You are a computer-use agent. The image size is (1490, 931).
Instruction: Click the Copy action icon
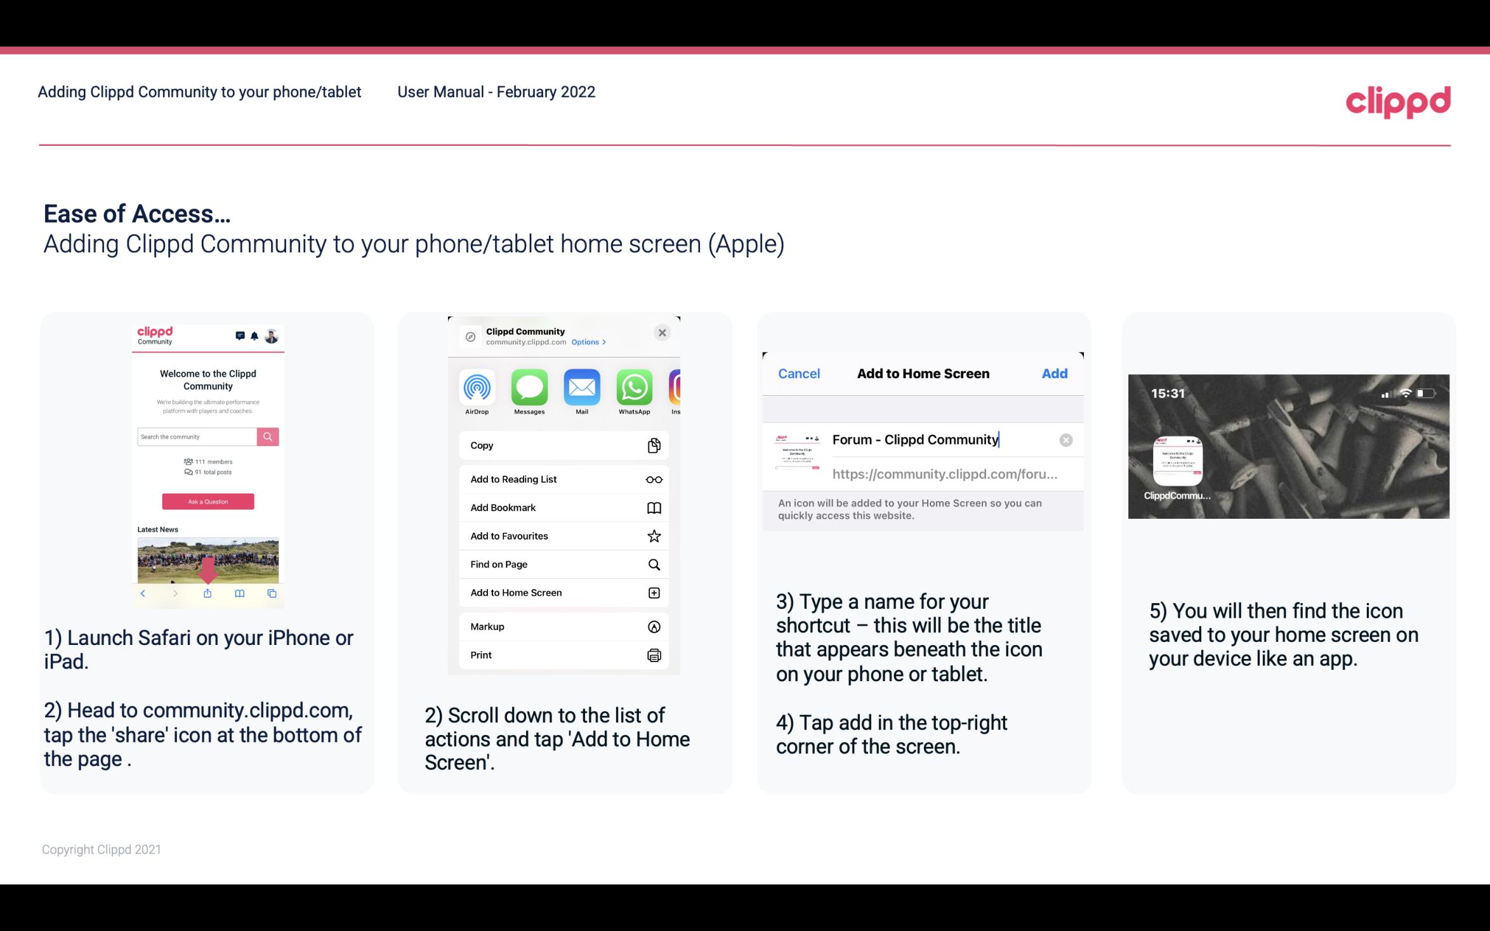point(652,445)
